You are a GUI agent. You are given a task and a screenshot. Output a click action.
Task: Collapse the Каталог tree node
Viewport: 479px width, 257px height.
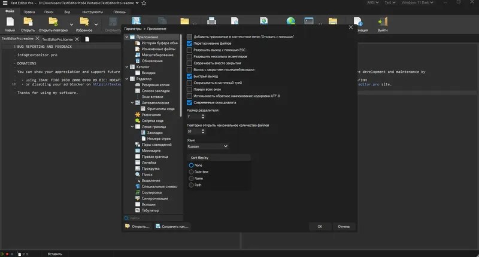[127, 67]
